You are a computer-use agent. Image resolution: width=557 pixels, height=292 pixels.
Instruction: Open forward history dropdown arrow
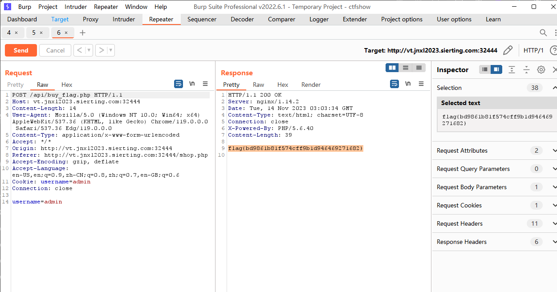pyautogui.click(x=111, y=50)
